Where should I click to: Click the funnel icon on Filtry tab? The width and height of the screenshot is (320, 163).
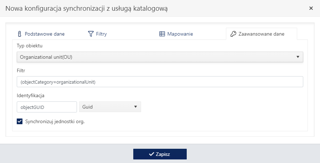coord(91,34)
